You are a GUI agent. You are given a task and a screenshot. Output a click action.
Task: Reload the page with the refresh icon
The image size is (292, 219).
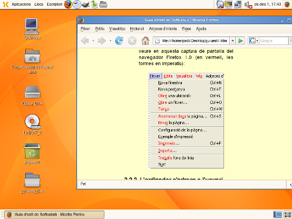119,40
